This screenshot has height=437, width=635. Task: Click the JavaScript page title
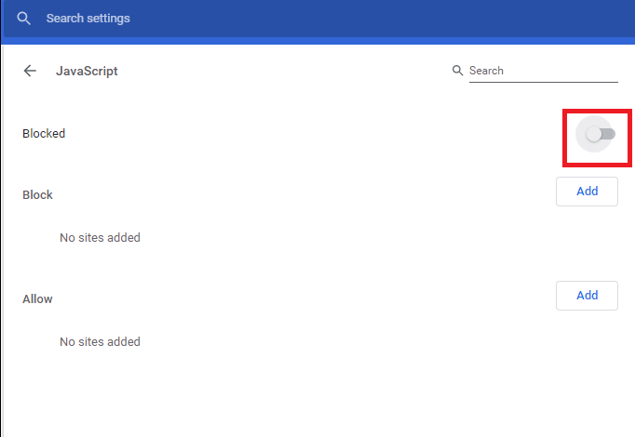click(87, 71)
